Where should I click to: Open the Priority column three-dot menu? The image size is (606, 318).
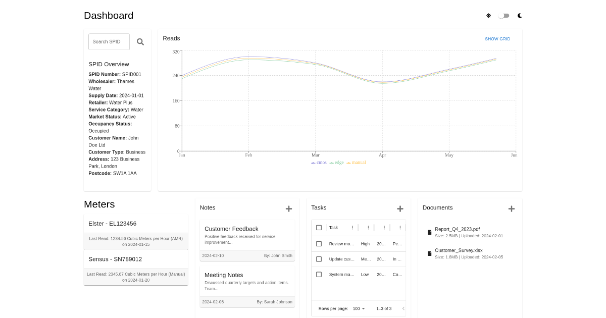[368, 227]
